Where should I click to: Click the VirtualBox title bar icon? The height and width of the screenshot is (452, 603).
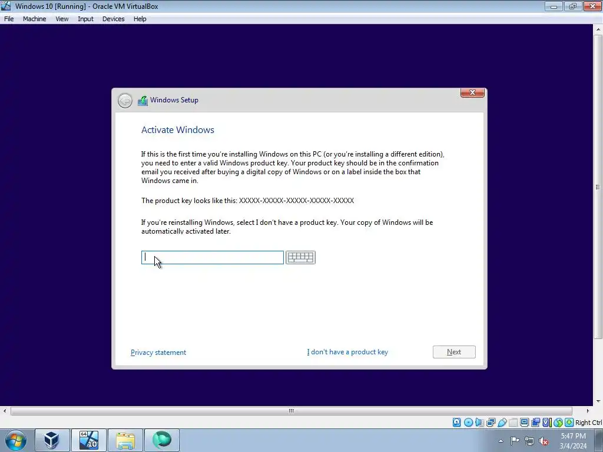click(x=6, y=6)
